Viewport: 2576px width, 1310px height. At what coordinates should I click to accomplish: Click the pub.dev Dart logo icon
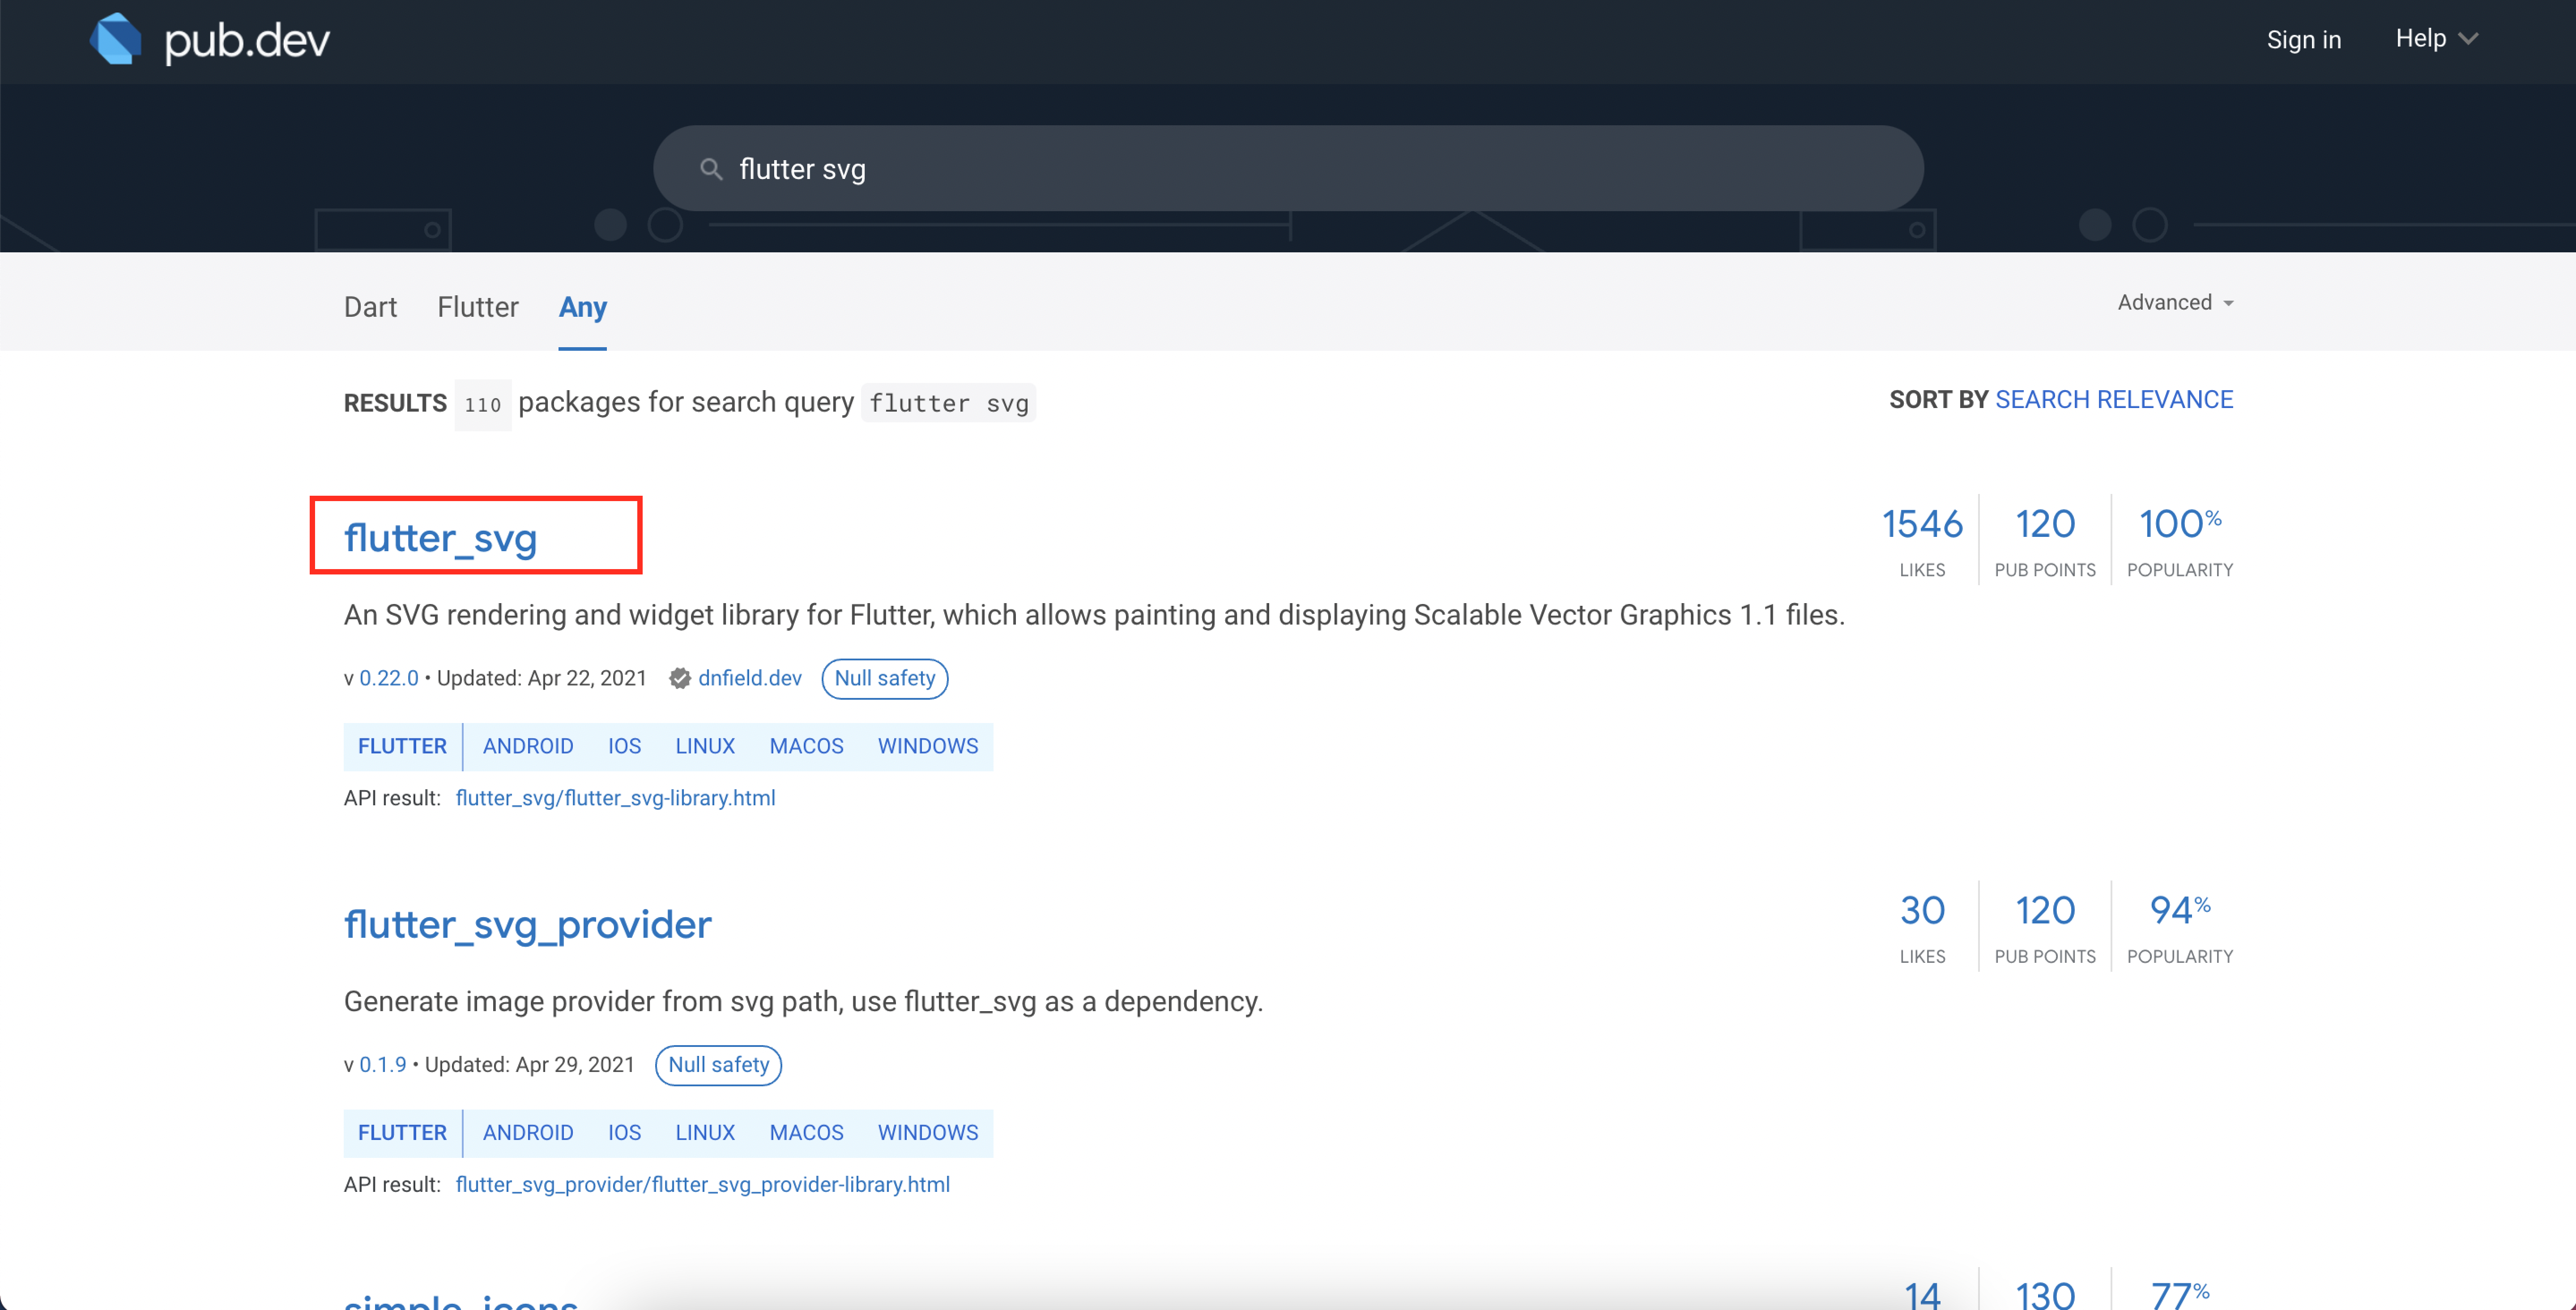point(116,40)
